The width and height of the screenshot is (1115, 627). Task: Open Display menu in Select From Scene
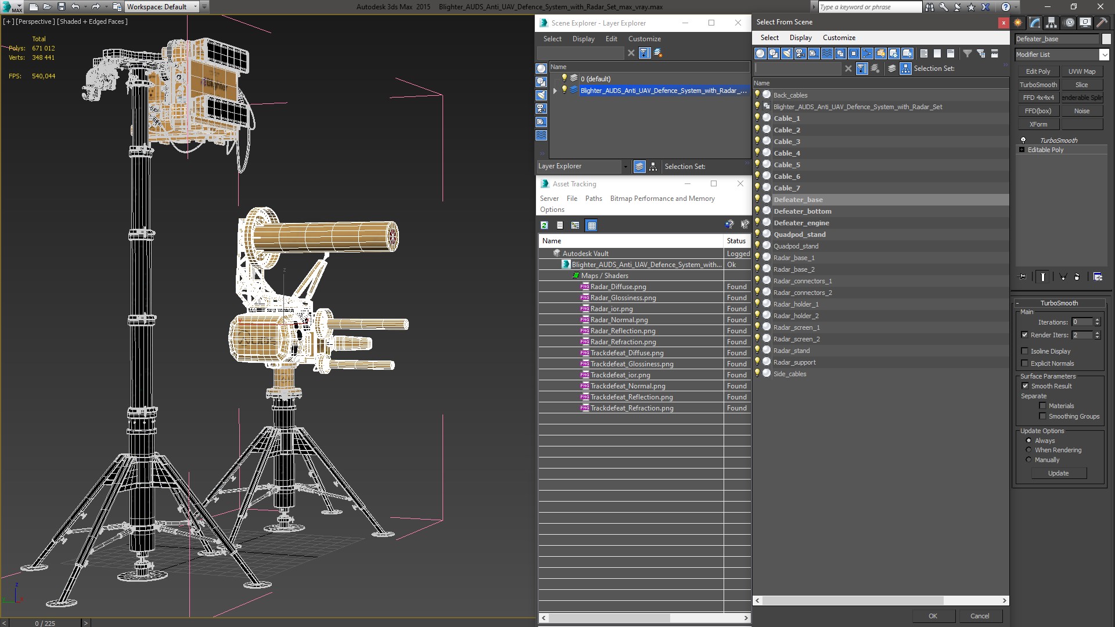[800, 38]
